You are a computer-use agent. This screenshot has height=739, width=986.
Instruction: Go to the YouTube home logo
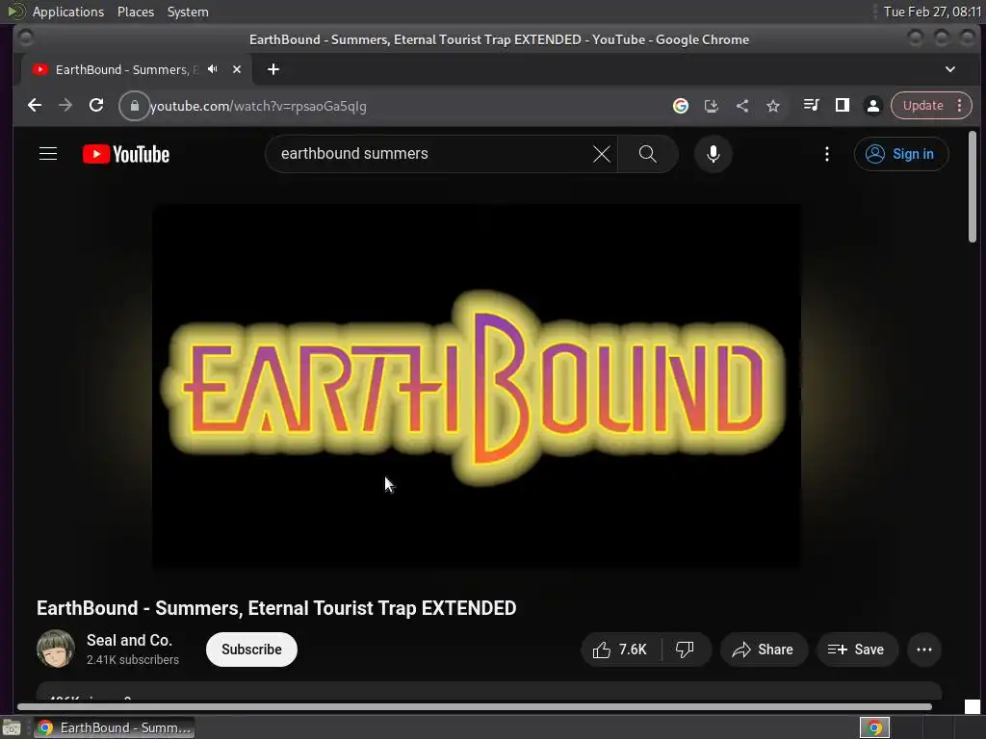[x=126, y=154]
